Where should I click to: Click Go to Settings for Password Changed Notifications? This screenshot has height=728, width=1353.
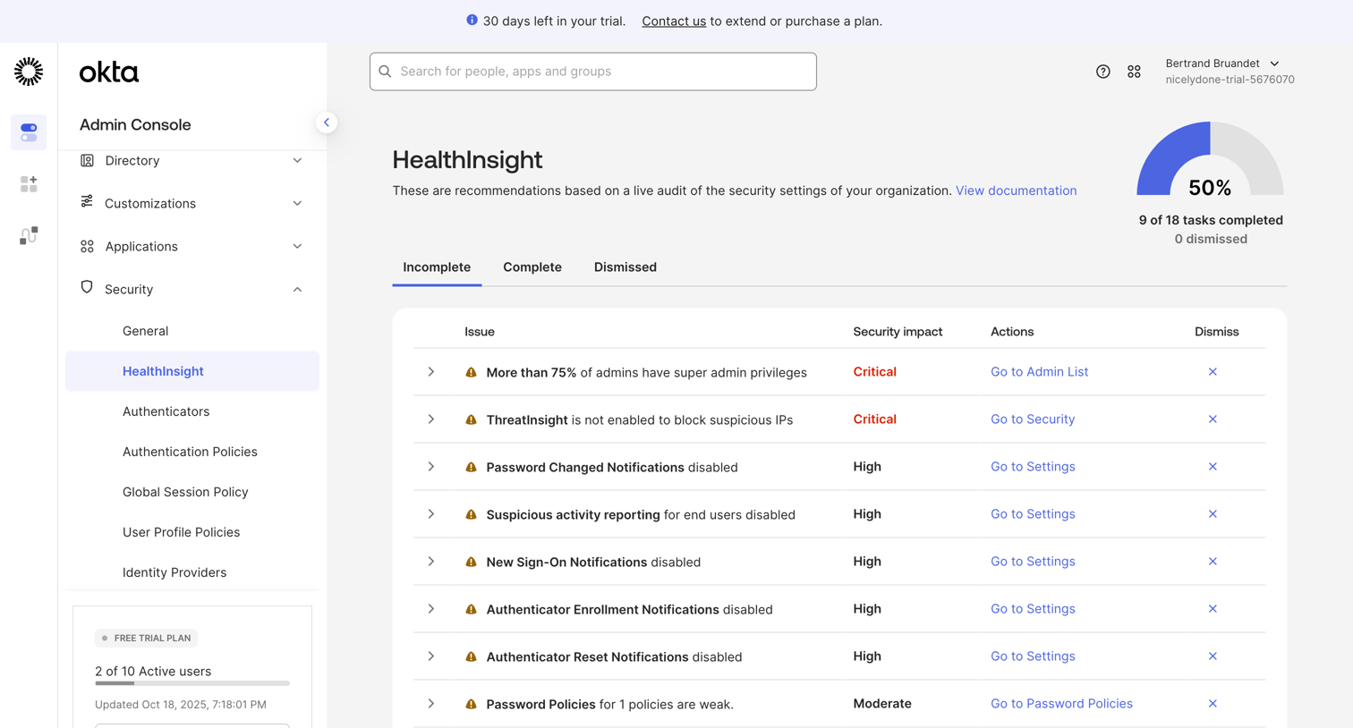pos(1033,467)
